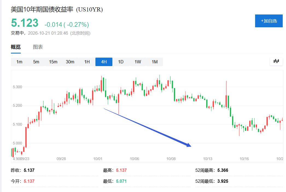Click the current yield value 5.123

point(25,23)
